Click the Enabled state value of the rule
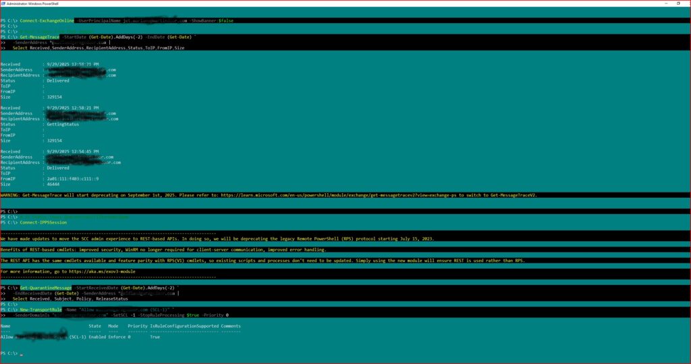Screen dimensions: 691x364 pos(98,336)
